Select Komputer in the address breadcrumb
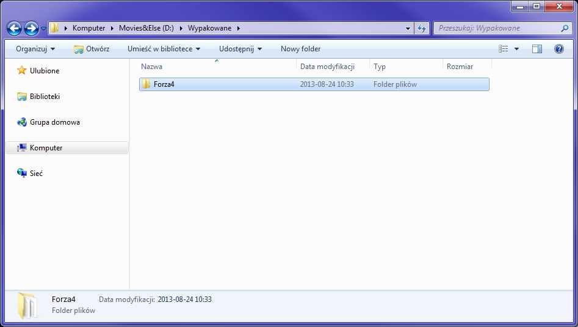 point(89,28)
